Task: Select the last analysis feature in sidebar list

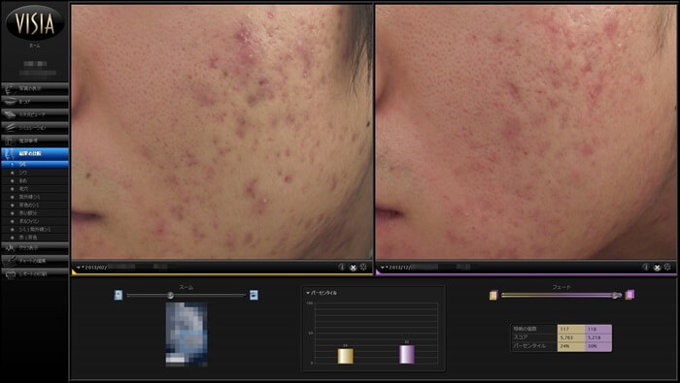Action: coord(35,238)
